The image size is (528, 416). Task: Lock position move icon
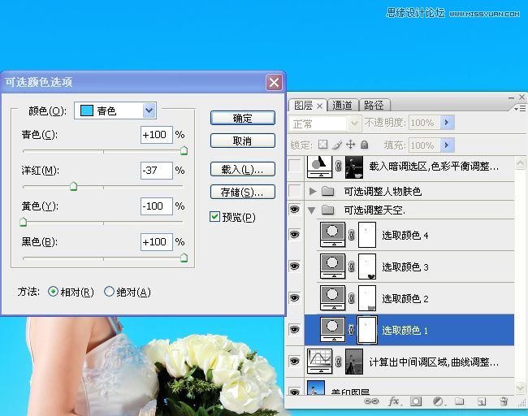tap(351, 145)
